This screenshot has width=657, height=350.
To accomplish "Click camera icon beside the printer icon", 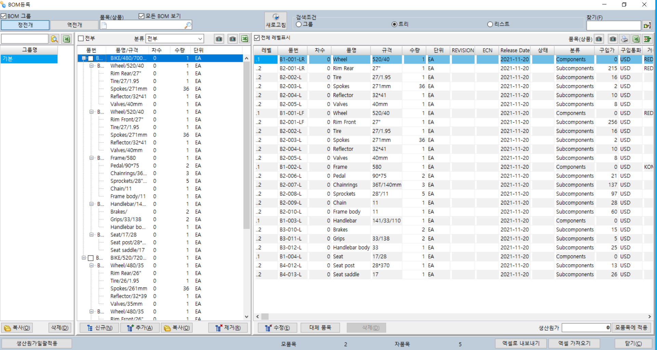I will pyautogui.click(x=613, y=39).
